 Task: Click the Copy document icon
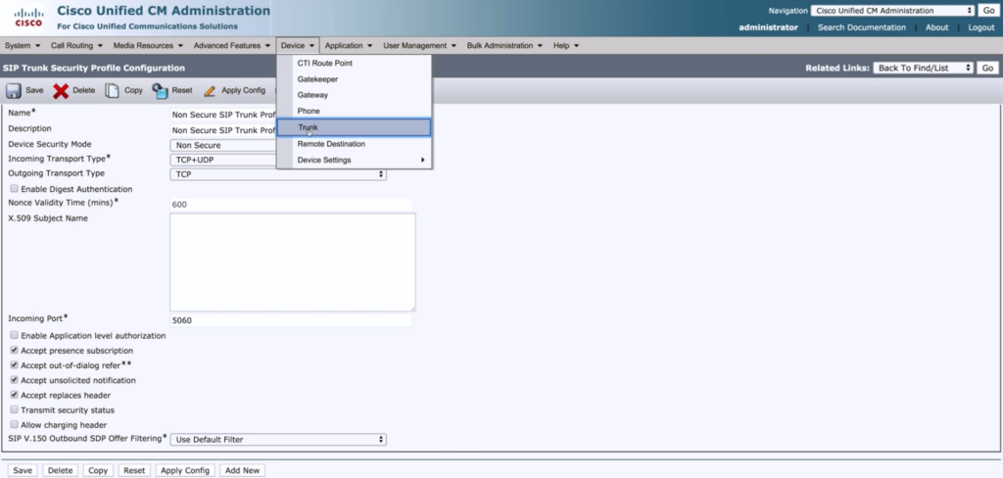(112, 91)
